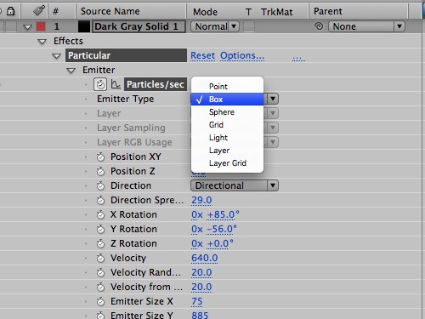
Task: Enable stopwatch for Position XY
Action: pos(100,157)
